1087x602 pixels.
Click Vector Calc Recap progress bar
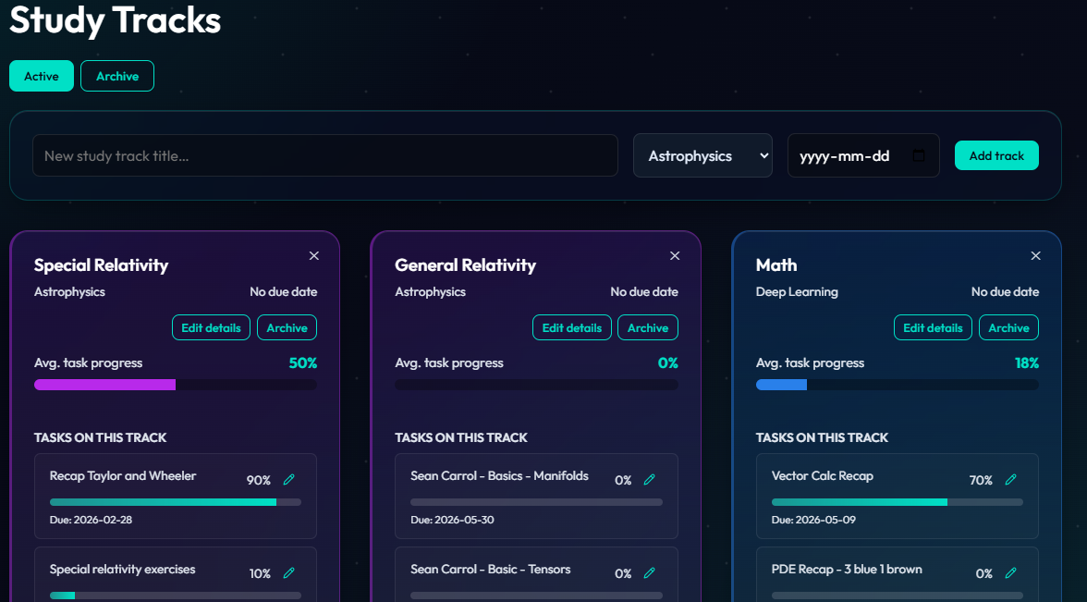[x=897, y=502]
